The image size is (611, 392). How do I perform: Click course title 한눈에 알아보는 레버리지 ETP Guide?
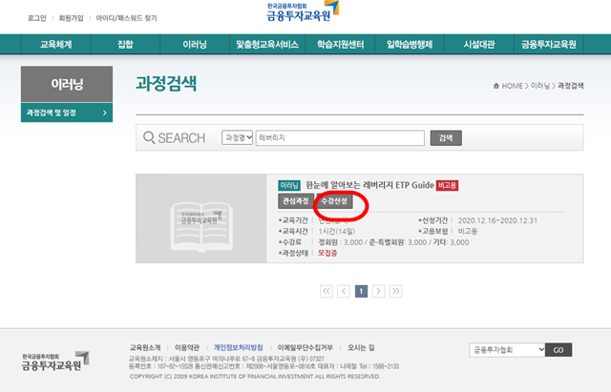pyautogui.click(x=369, y=185)
